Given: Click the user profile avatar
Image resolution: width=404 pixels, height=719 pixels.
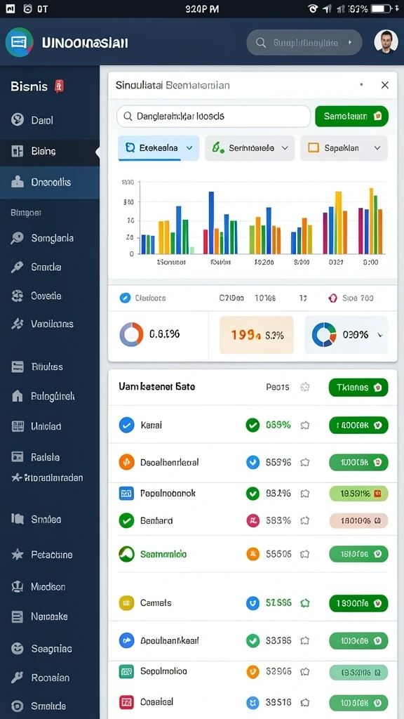Looking at the screenshot, I should click(x=386, y=41).
